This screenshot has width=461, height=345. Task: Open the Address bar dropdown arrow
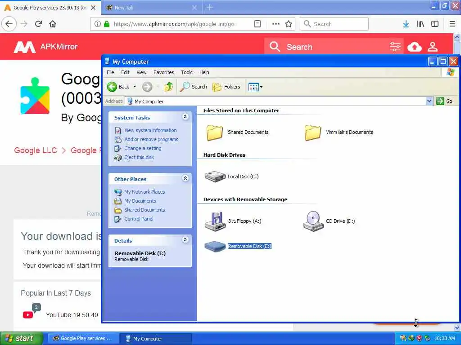[429, 101]
